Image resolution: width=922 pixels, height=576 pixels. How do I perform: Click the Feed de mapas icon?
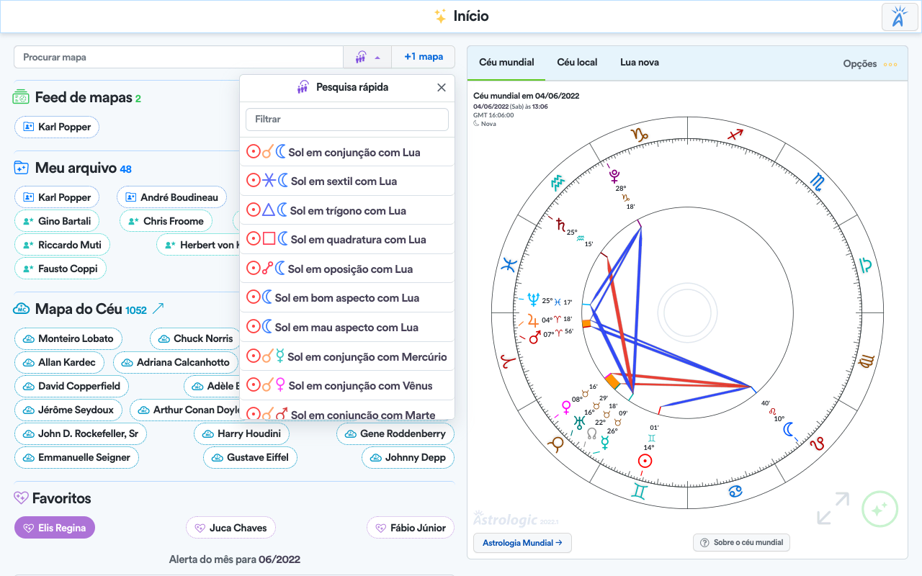click(x=21, y=98)
